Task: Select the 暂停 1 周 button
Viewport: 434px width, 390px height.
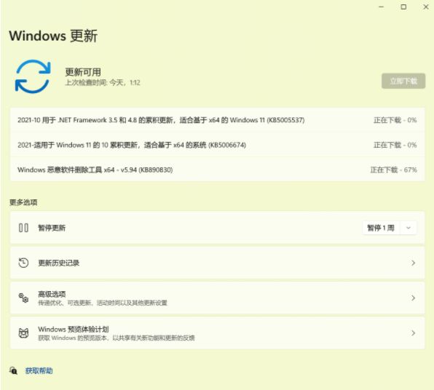Action: click(381, 228)
